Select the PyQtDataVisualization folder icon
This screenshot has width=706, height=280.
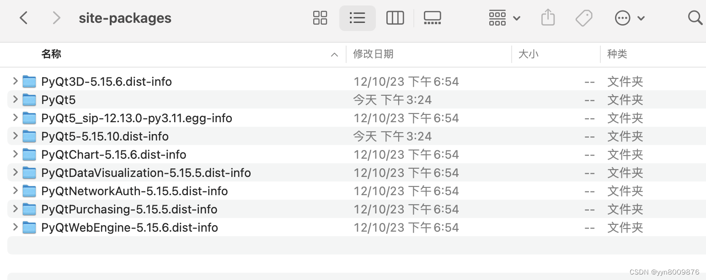click(29, 173)
